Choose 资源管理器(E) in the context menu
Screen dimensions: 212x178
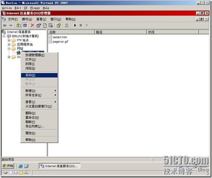click(39, 55)
